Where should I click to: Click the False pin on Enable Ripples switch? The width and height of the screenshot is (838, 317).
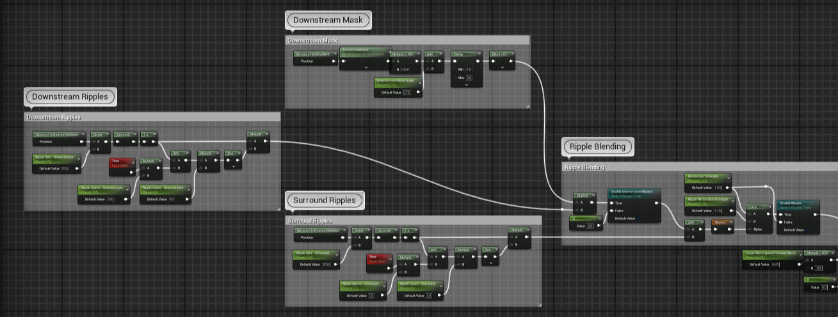(781, 222)
